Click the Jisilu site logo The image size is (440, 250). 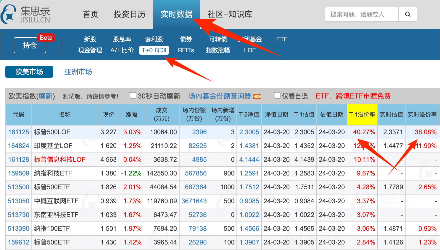point(26,14)
